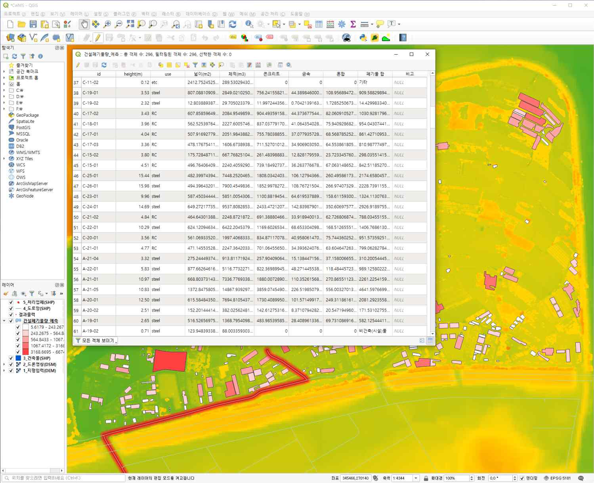Toggle visibility of 5_처리업체(SHP) layer

coord(11,302)
